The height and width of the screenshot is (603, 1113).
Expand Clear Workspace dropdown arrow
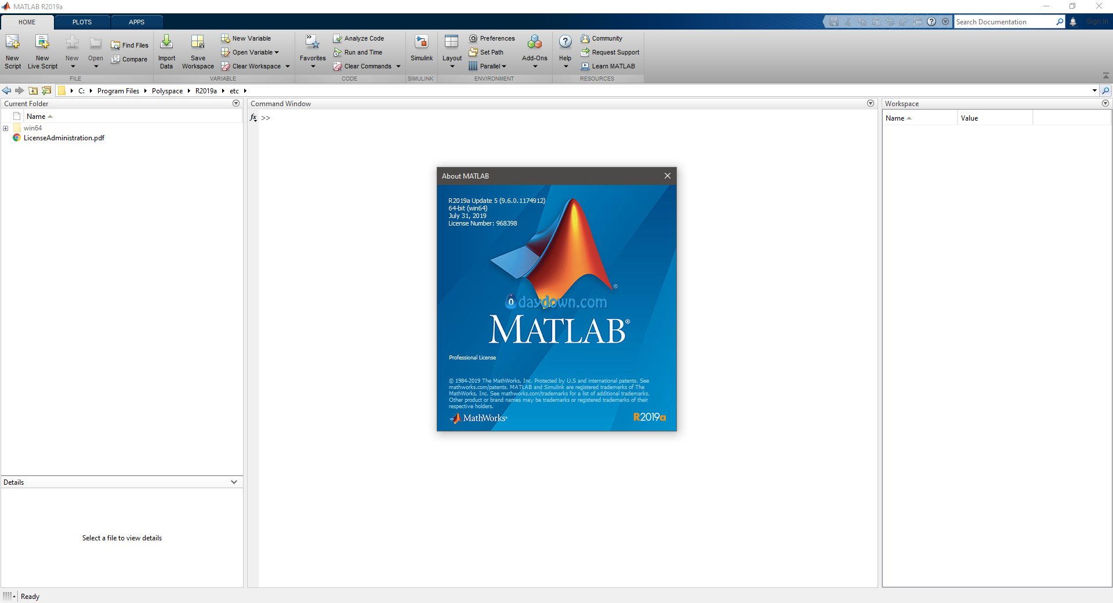coord(287,66)
